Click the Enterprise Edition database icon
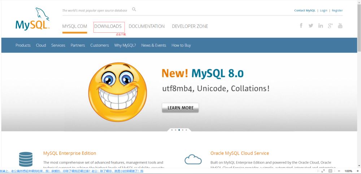The height and width of the screenshot is (174, 361). pyautogui.click(x=26, y=159)
